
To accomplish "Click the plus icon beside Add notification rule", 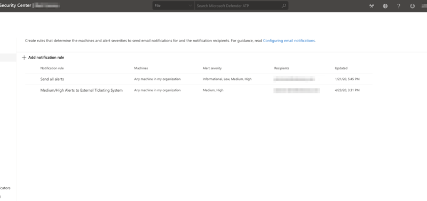I will coord(24,58).
